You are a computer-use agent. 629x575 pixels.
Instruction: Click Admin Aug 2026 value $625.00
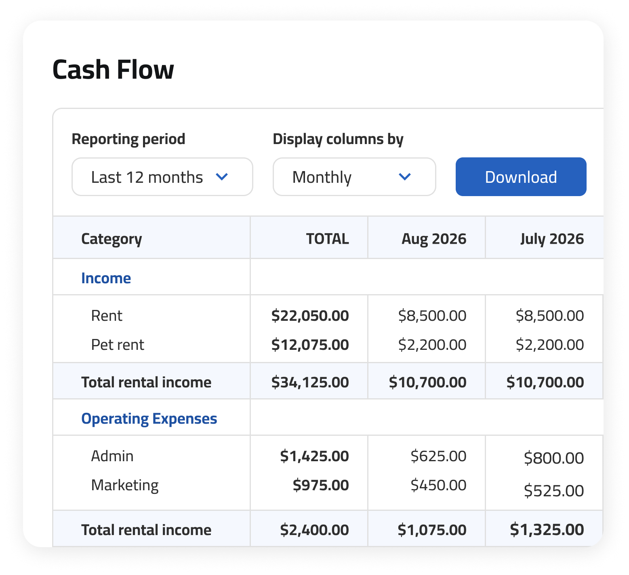pyautogui.click(x=438, y=456)
